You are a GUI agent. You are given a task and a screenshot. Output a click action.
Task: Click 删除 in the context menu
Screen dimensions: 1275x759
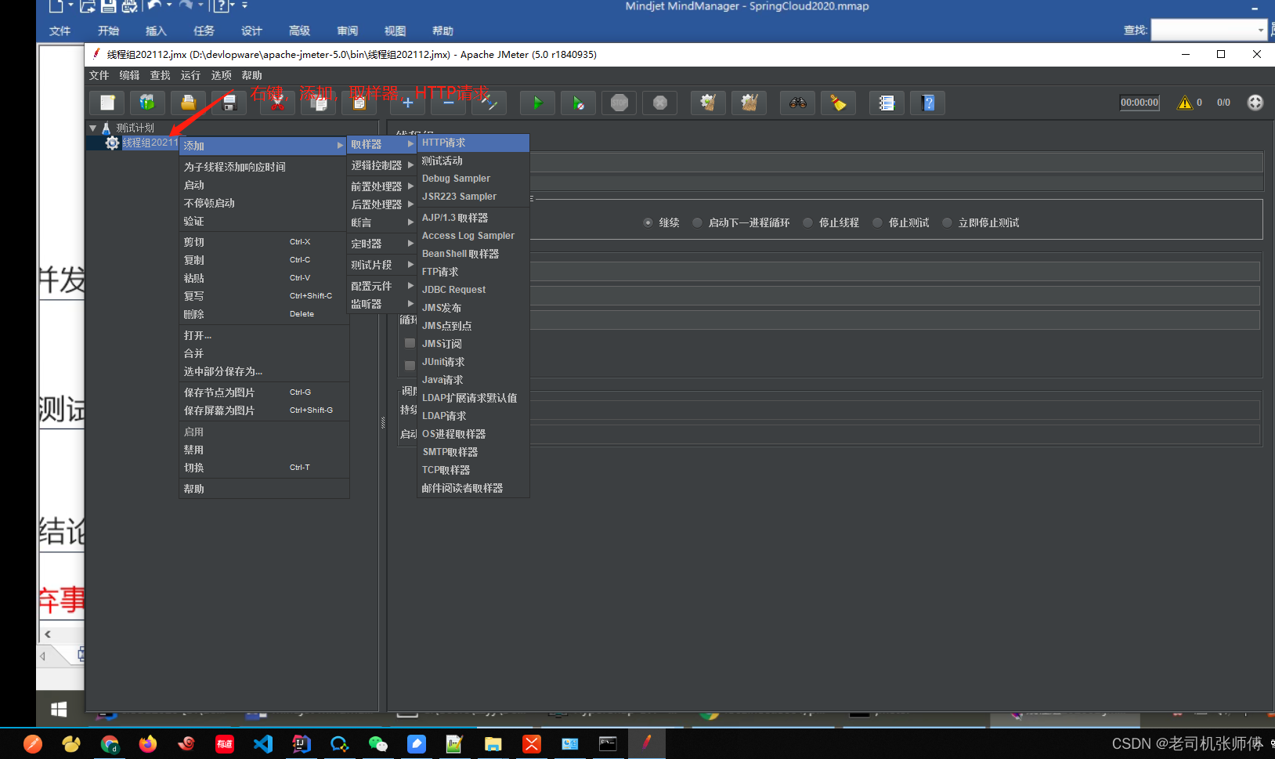tap(264, 314)
